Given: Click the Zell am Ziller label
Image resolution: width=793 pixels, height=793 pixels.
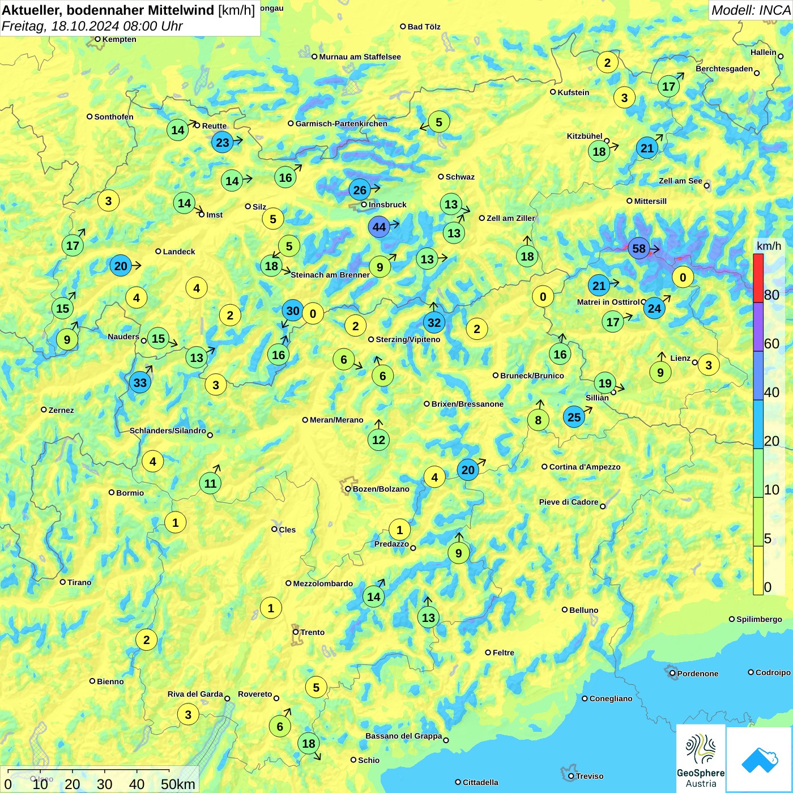Looking at the screenshot, I should click(x=511, y=218).
